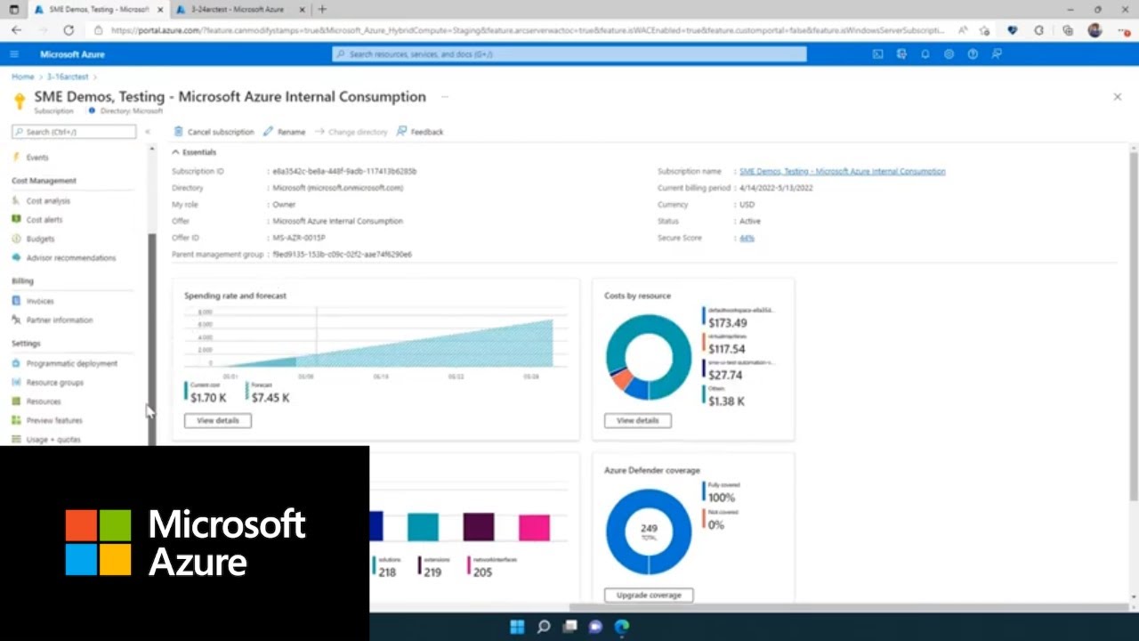Screen dimensions: 1139x641
Task: Open the Secure Score 44% link
Action: tap(747, 238)
